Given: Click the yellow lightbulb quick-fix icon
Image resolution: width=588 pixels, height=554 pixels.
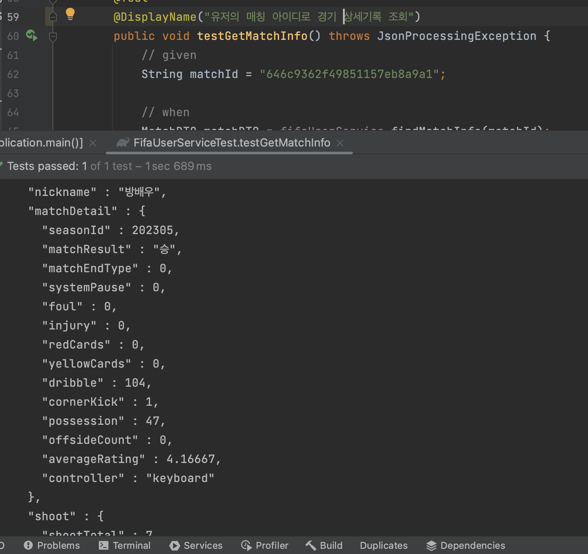Looking at the screenshot, I should point(70,14).
